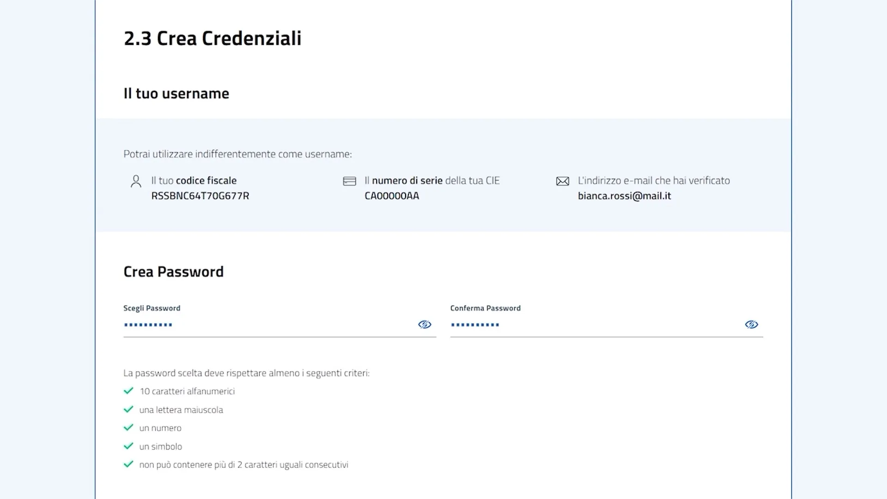Click the CIE serial number CA00000AA
This screenshot has height=499, width=887.
[x=392, y=196]
